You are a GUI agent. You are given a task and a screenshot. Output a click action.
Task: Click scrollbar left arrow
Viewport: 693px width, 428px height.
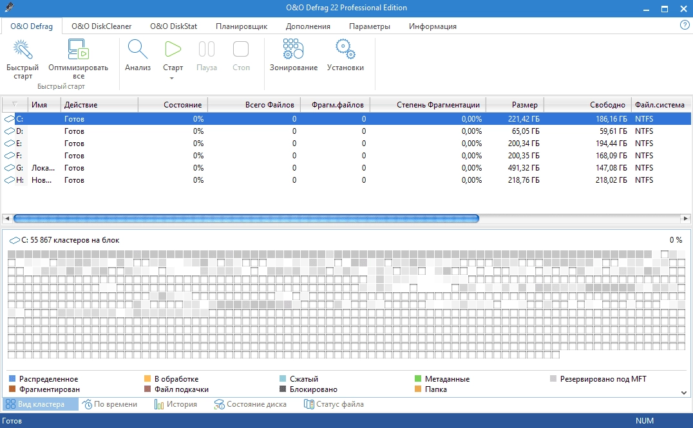(6, 218)
